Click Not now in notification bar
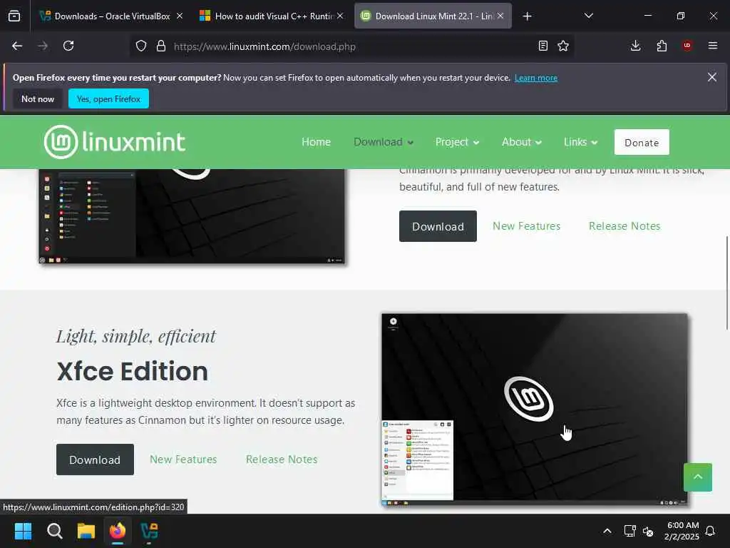 38,98
